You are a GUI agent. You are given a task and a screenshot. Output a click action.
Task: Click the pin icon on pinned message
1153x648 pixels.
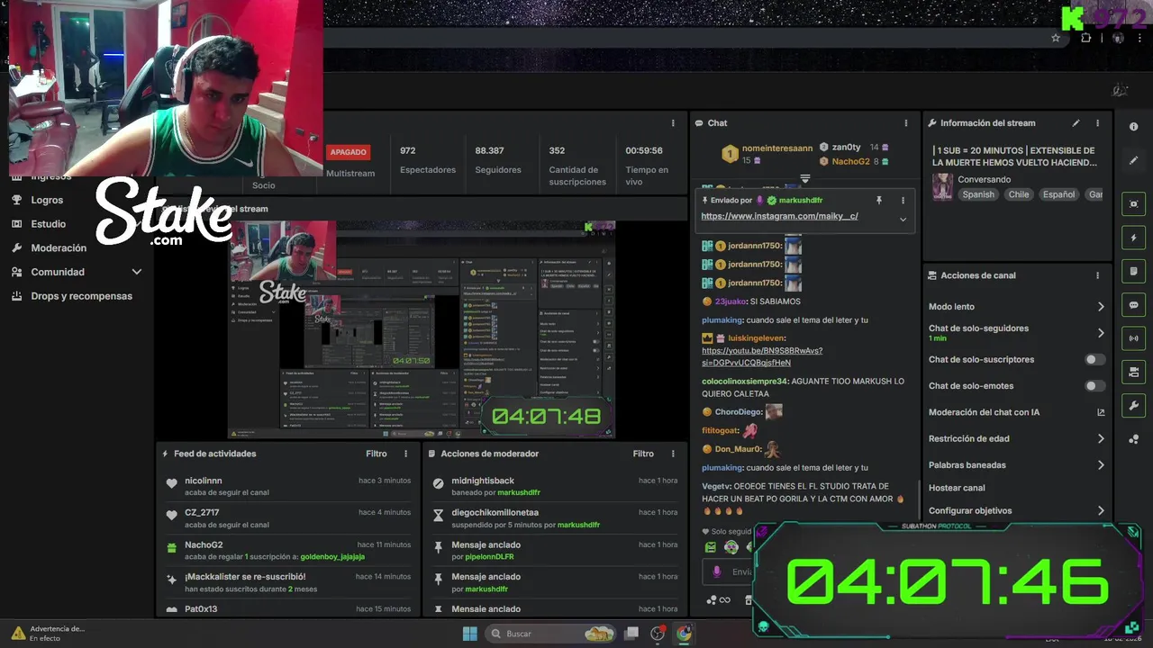(879, 201)
